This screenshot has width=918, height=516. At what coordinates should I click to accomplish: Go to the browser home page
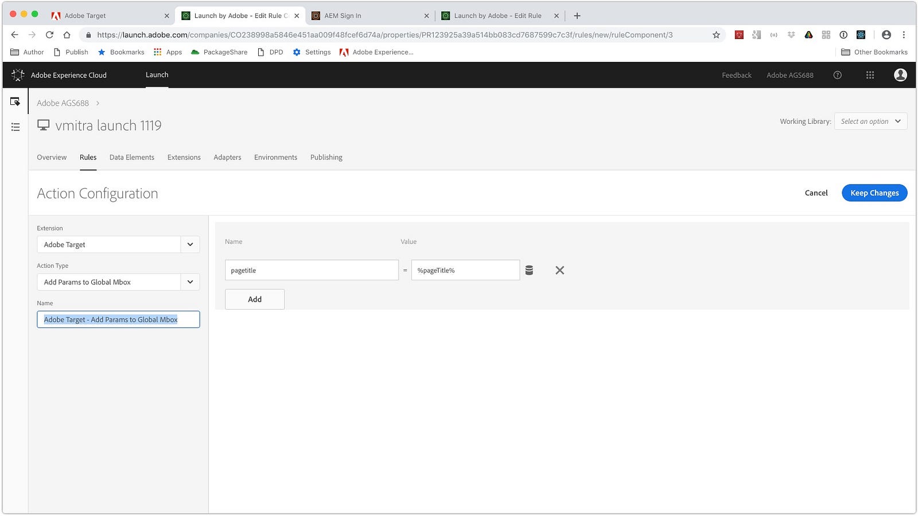[67, 35]
